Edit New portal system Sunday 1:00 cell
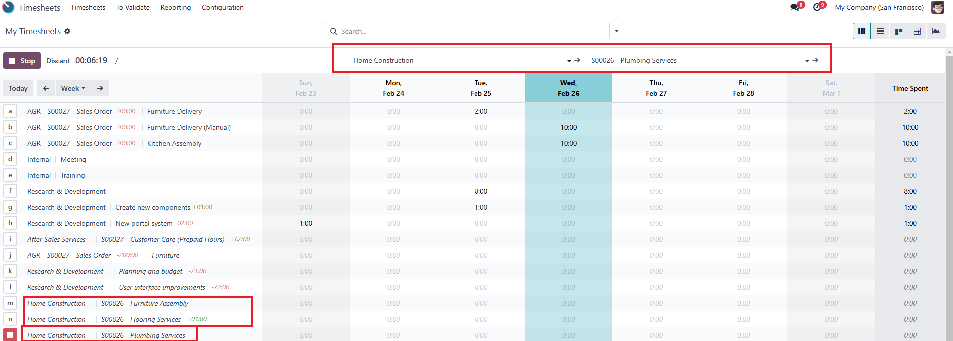 click(x=306, y=223)
